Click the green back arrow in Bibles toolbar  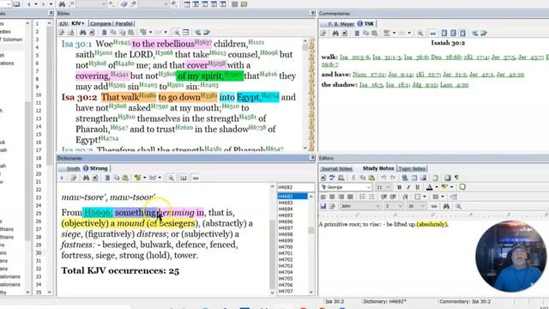pos(198,33)
